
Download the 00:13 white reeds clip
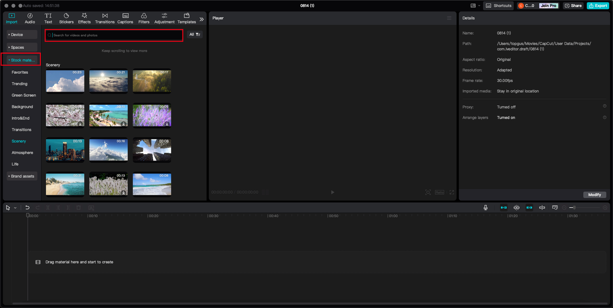(x=124, y=193)
